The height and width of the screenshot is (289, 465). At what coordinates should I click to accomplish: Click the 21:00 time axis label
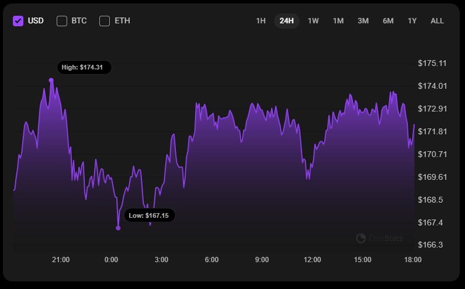[61, 260]
